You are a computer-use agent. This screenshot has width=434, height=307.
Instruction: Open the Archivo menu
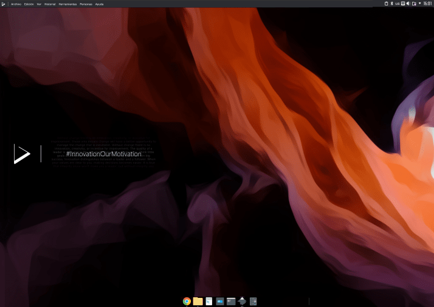[x=16, y=4]
